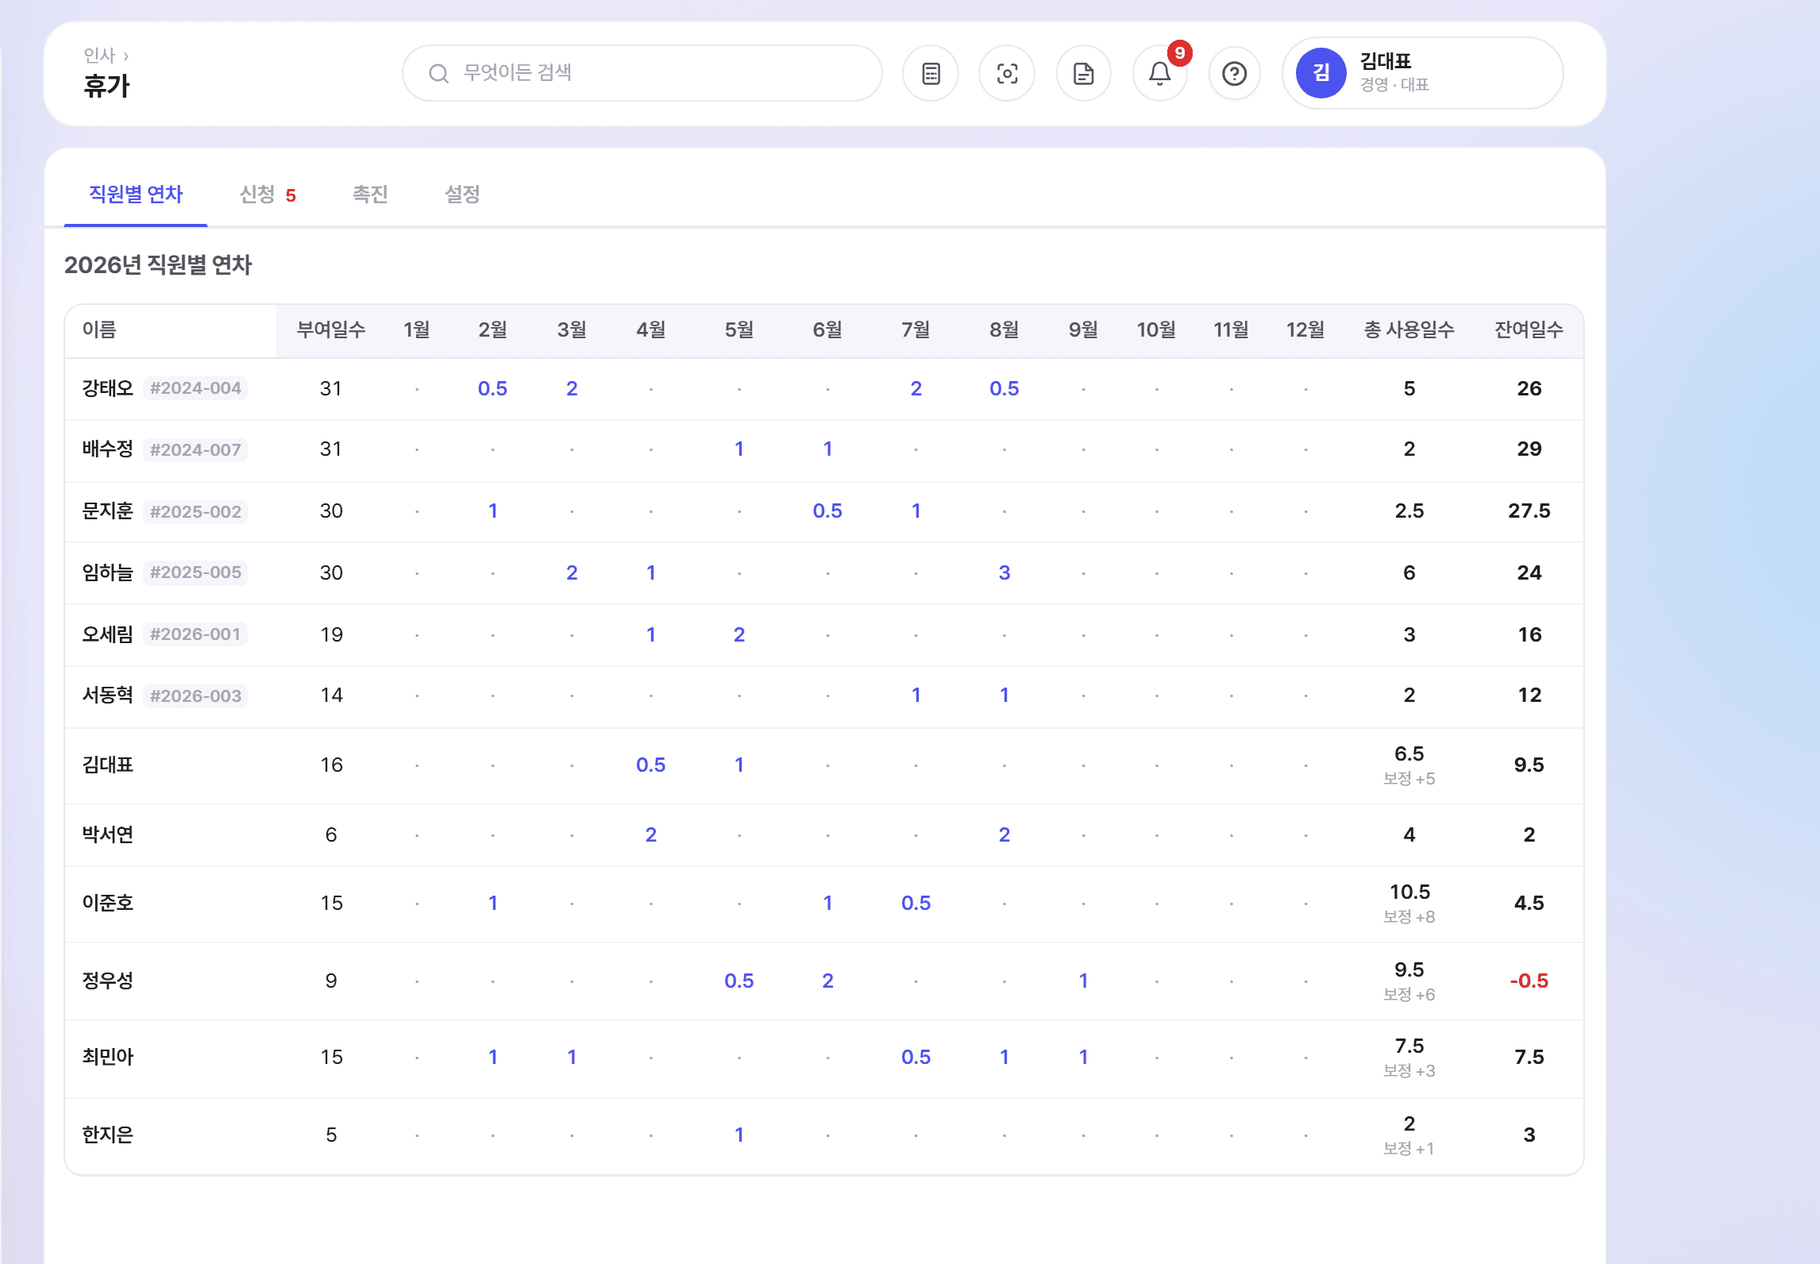This screenshot has height=1264, width=1820.
Task: Click the 이름 column header
Action: 99,329
